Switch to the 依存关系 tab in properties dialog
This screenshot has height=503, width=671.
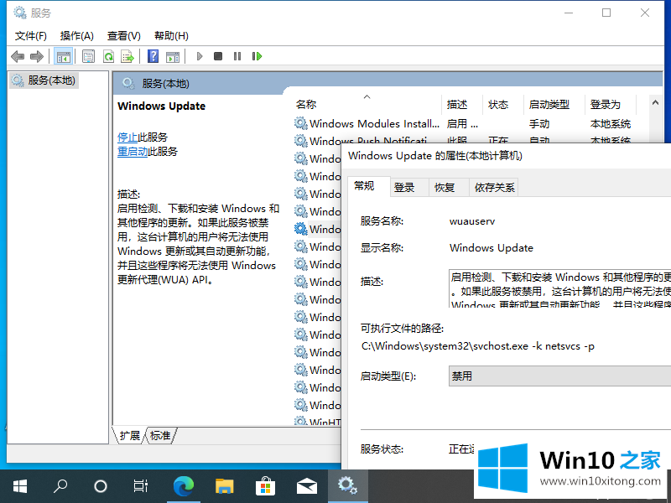(494, 187)
